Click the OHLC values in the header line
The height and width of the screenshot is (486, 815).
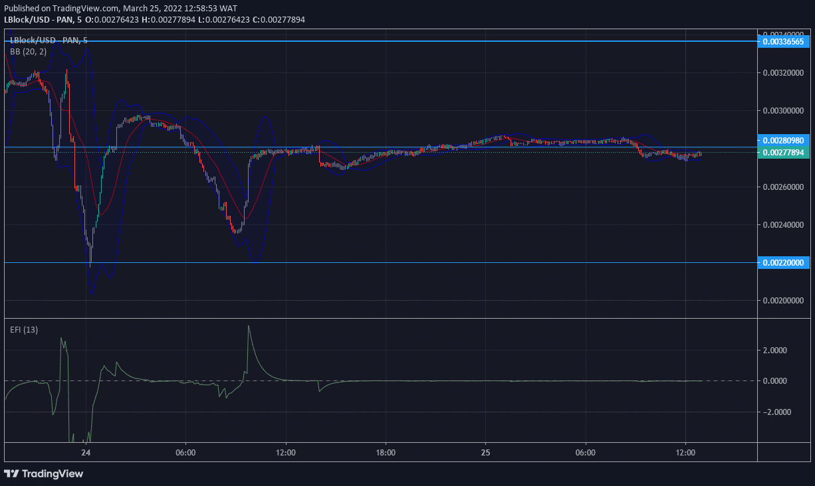coord(195,20)
